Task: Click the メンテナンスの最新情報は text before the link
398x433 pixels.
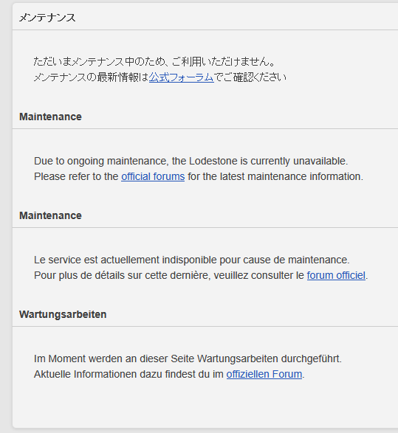Action: tap(92, 77)
